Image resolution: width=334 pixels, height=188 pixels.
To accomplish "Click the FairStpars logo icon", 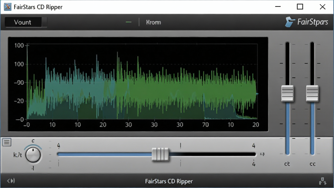I will pos(290,22).
